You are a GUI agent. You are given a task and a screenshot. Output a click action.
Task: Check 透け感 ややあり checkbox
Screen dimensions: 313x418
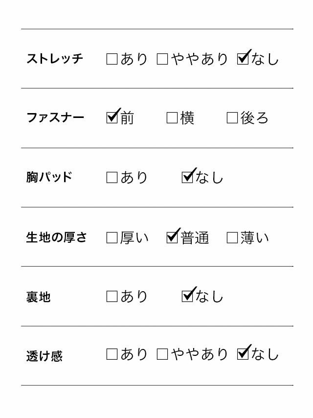tap(162, 354)
